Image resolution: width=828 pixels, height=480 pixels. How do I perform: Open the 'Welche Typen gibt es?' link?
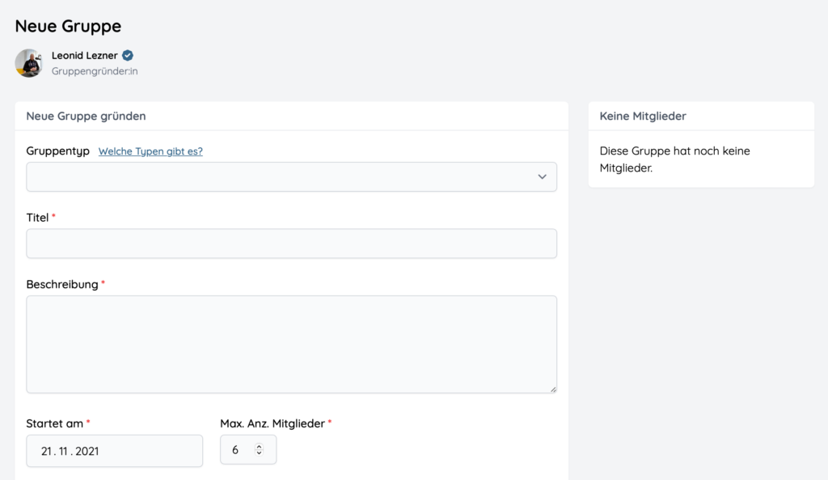150,151
